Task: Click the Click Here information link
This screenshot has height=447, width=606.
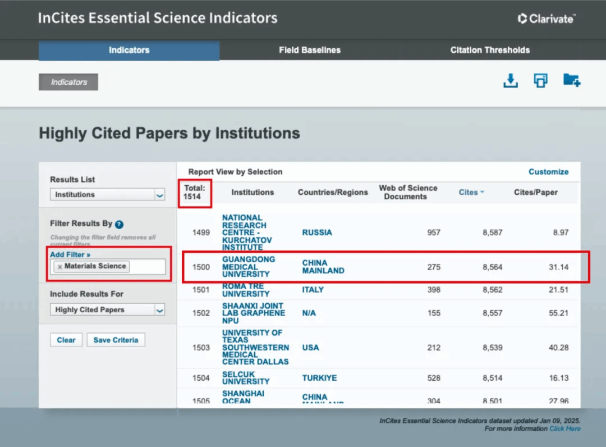Action: click(564, 428)
